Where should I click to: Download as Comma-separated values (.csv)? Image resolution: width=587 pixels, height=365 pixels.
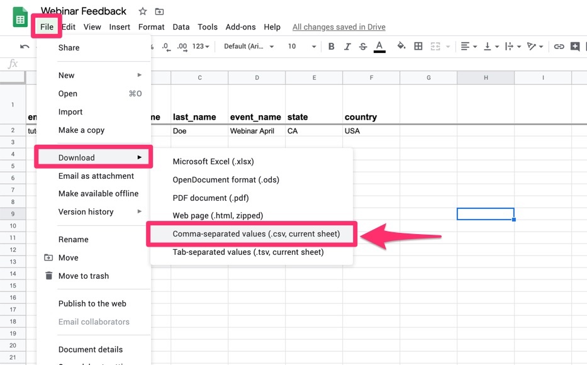click(252, 234)
